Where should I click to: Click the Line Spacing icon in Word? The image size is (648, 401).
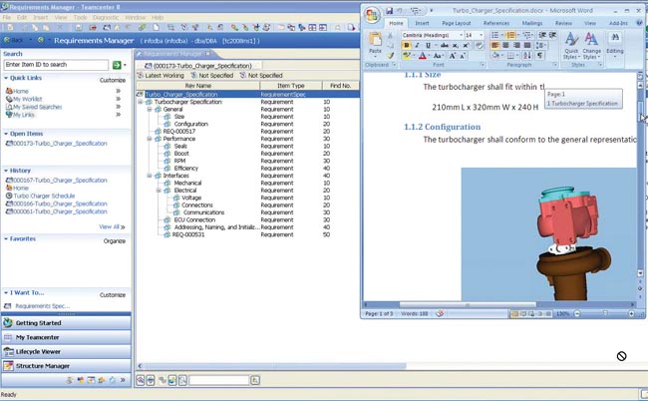pyautogui.click(x=539, y=46)
